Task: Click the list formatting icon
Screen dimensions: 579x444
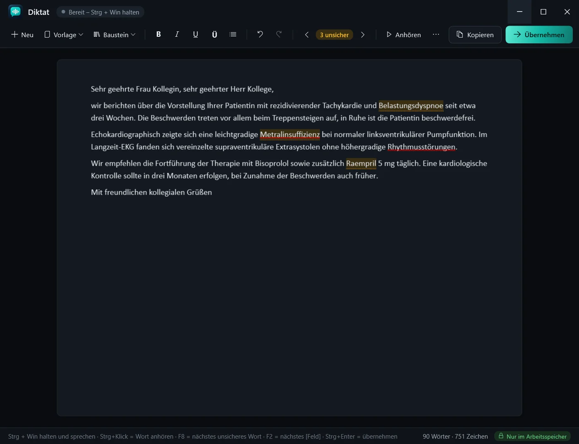Action: click(x=233, y=35)
